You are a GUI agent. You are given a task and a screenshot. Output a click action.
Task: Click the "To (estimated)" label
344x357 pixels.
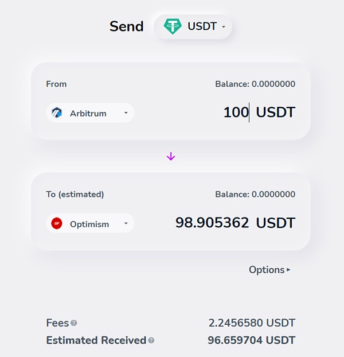click(x=75, y=195)
